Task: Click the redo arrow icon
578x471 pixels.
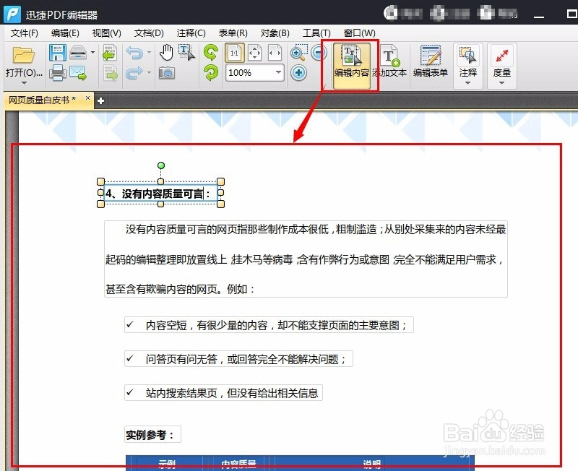Action: click(134, 73)
